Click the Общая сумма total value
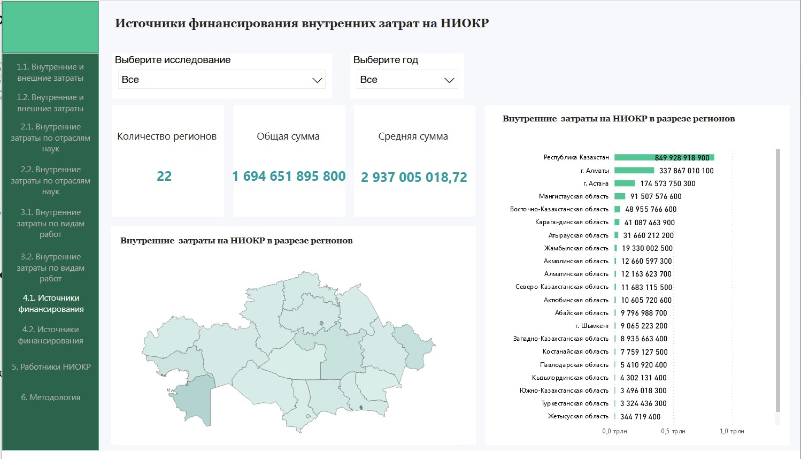 point(289,176)
